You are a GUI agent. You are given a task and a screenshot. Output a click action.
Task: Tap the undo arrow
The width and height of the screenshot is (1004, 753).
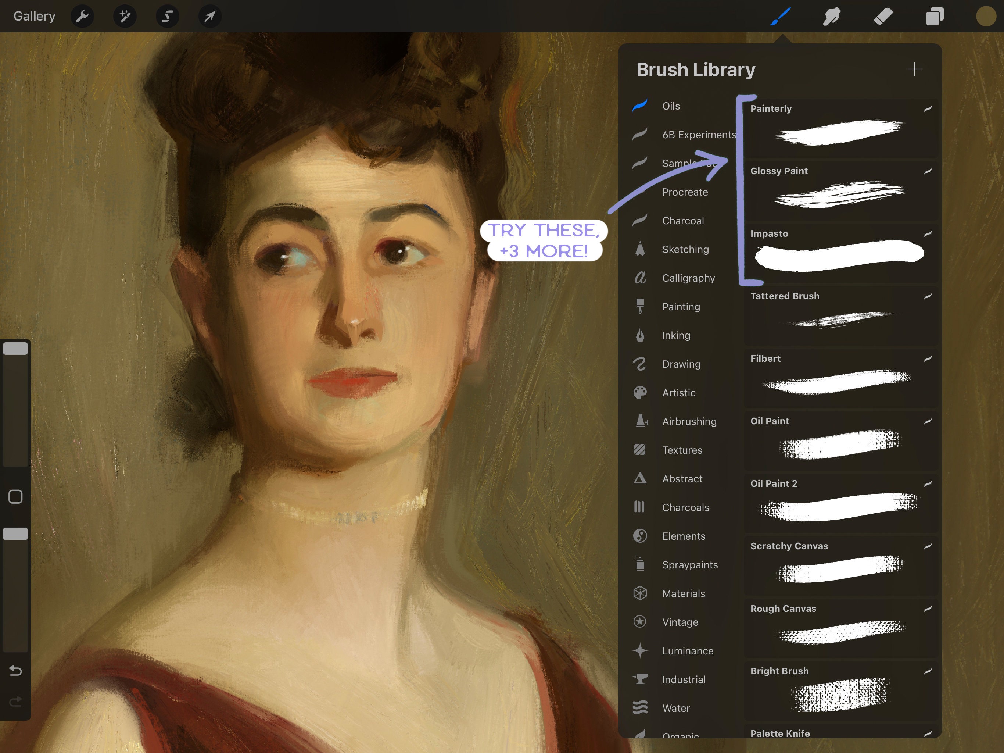pyautogui.click(x=15, y=671)
